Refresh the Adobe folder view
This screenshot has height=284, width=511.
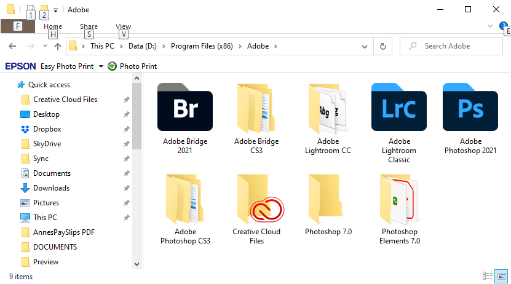[x=383, y=46]
